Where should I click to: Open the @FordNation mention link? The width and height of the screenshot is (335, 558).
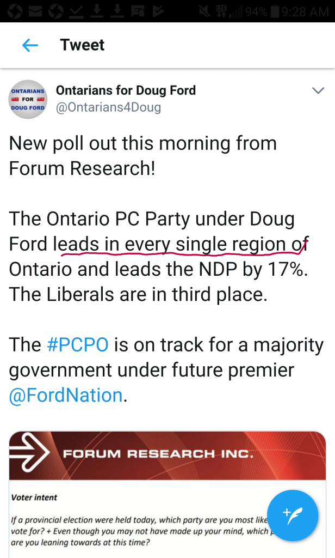[x=66, y=395]
